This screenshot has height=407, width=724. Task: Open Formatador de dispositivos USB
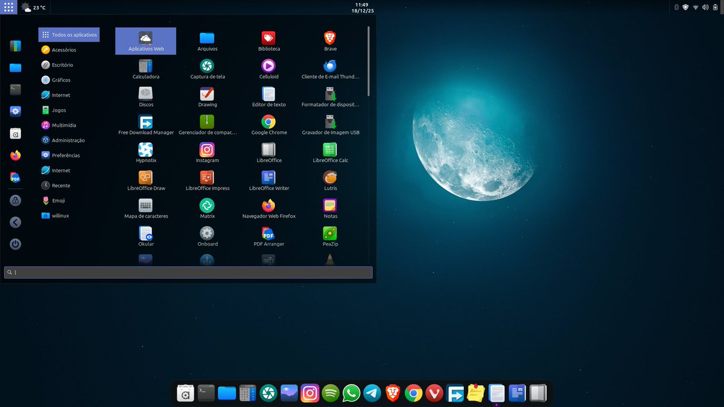point(330,96)
